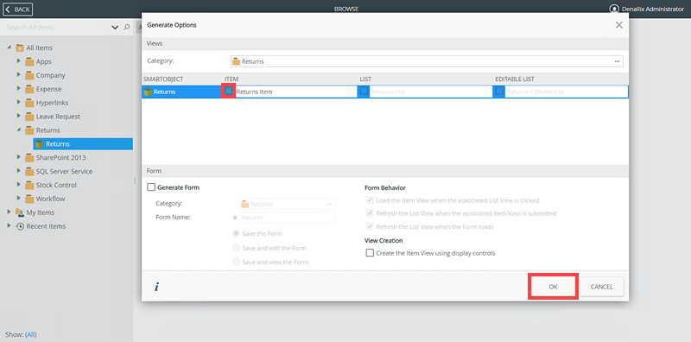691x342 pixels.
Task: Collapse the Returns folder node
Action: pyautogui.click(x=18, y=130)
